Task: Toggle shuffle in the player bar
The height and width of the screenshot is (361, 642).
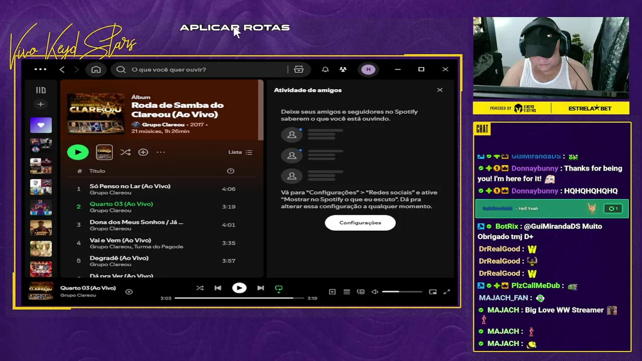Action: pyautogui.click(x=200, y=288)
